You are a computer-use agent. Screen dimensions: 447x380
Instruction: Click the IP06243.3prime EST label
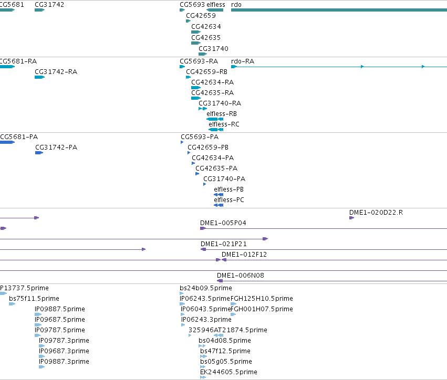click(206, 320)
